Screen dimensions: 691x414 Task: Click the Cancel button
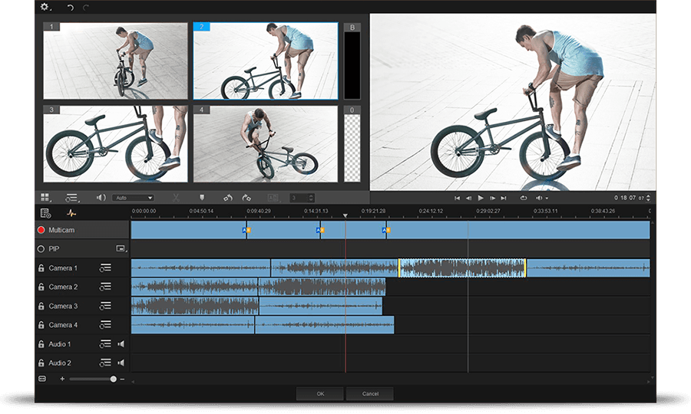coord(369,393)
